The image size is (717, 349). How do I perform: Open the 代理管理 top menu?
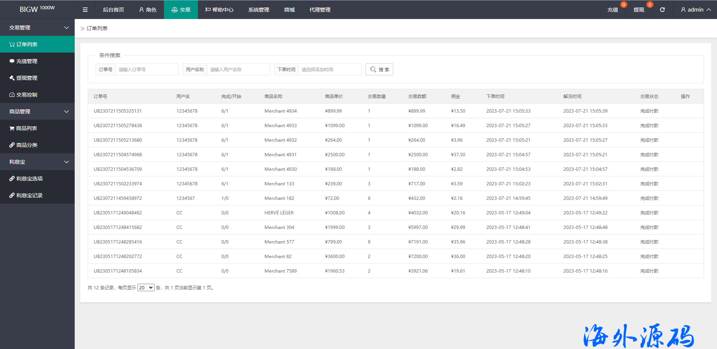[x=320, y=10]
